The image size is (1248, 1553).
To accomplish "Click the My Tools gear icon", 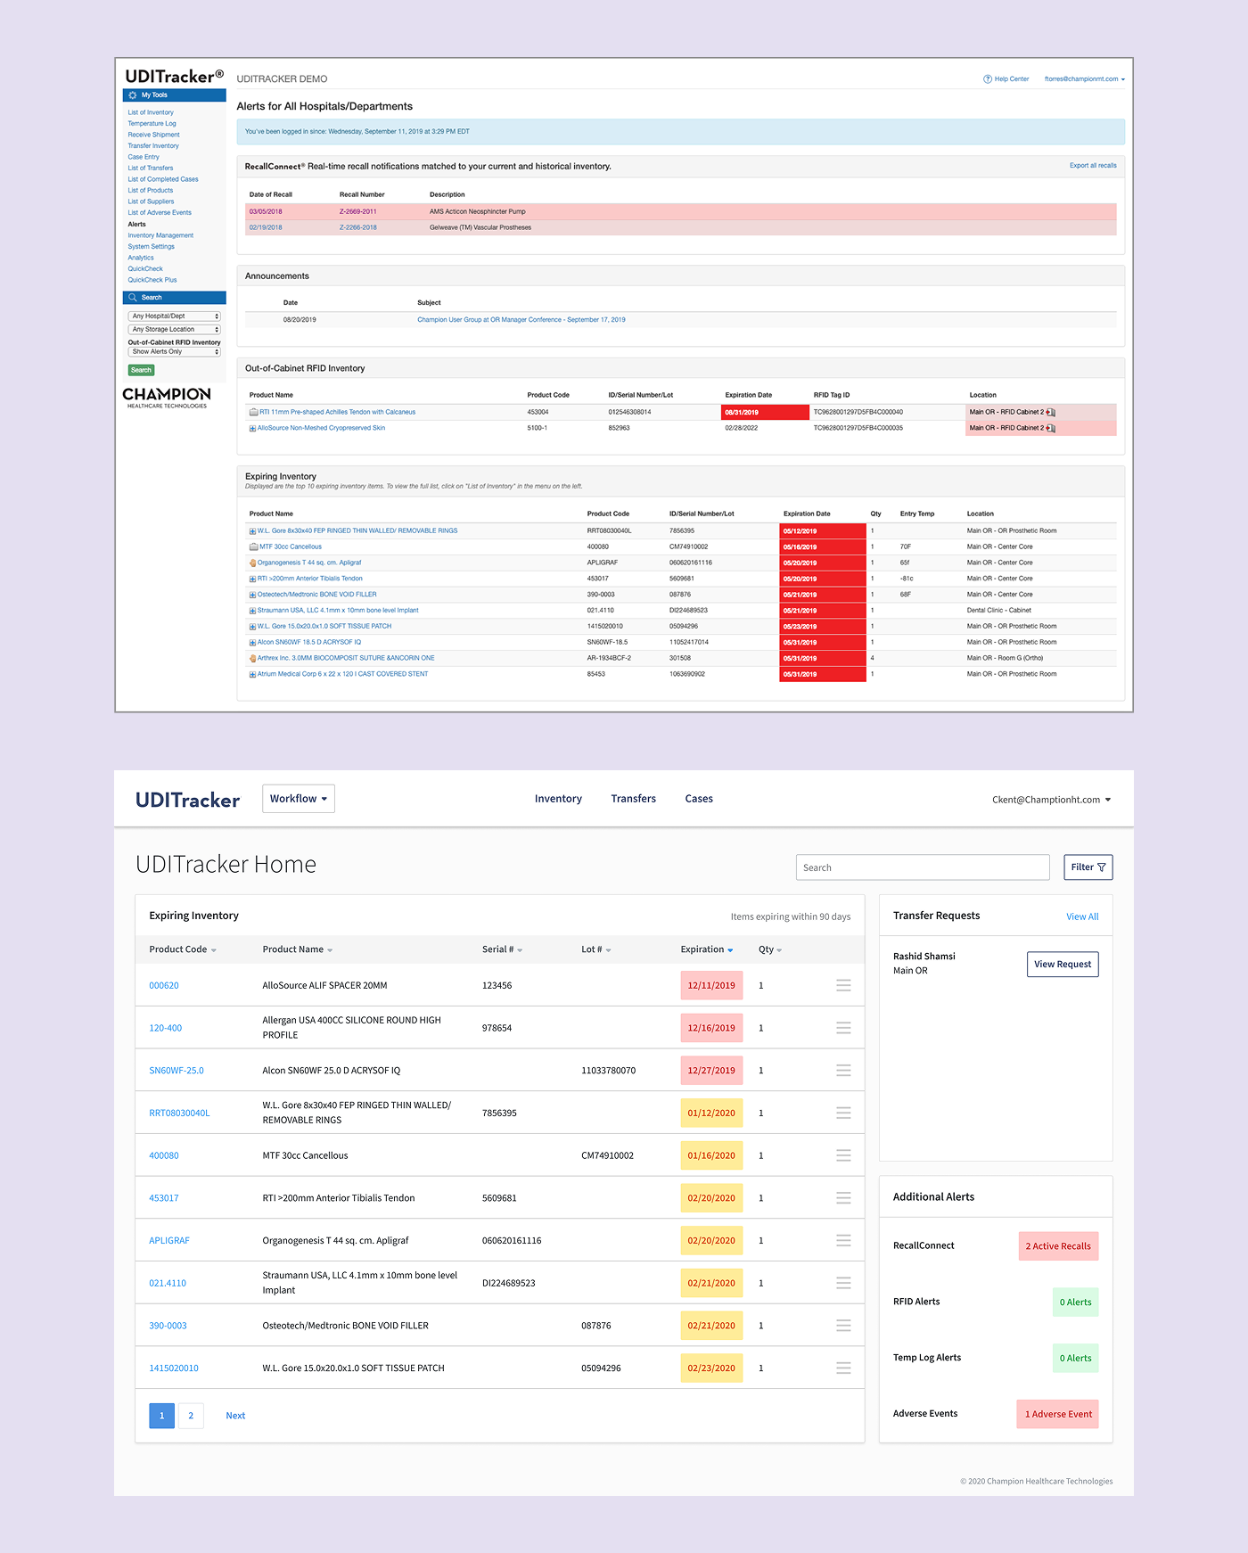I will [133, 95].
